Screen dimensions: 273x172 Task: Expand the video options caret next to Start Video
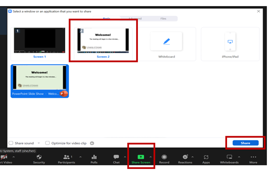pyautogui.click(x=14, y=157)
